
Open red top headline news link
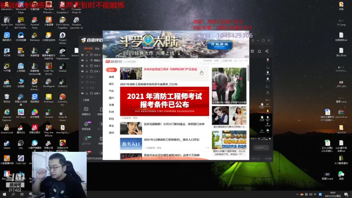point(170,69)
